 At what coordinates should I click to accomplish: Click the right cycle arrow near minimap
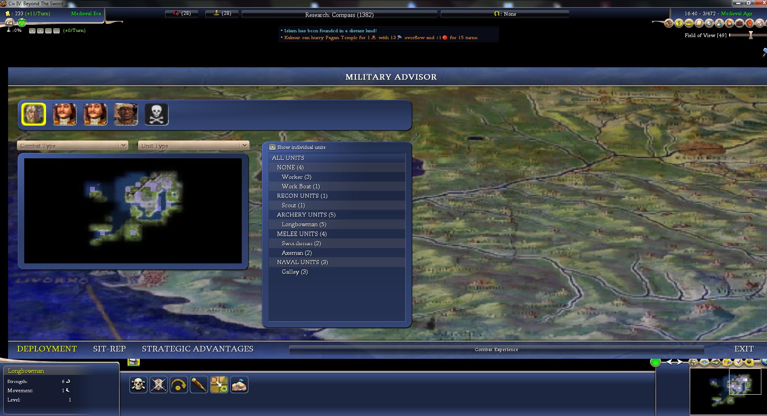[679, 362]
